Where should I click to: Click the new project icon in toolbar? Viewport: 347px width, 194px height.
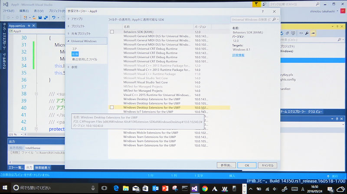tap(26, 17)
